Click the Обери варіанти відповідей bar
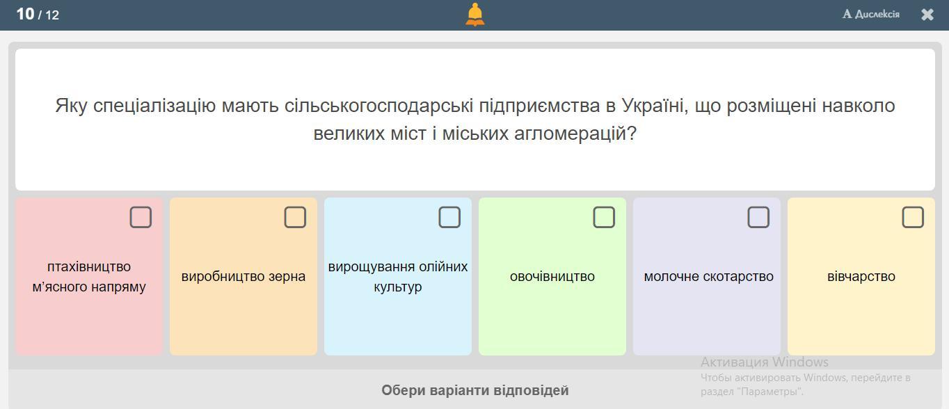This screenshot has width=949, height=409. (475, 390)
